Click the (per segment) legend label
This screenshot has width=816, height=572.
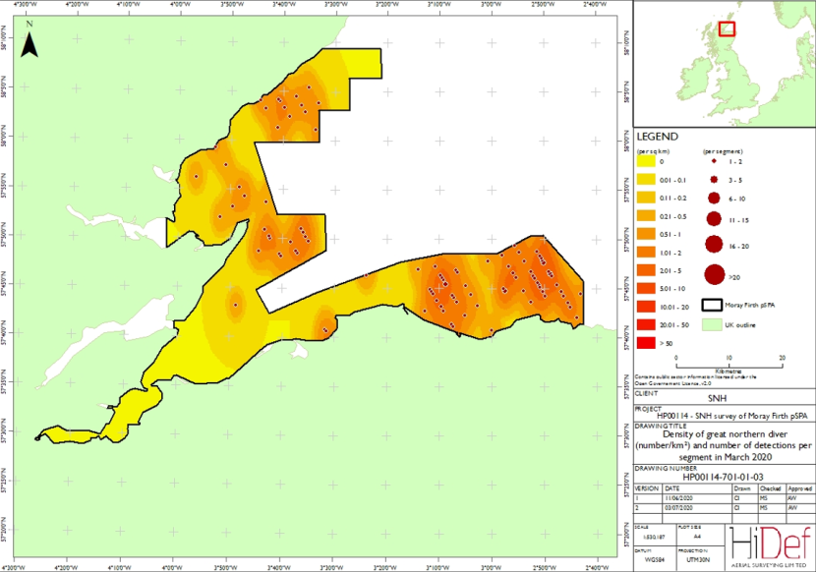pyautogui.click(x=723, y=151)
